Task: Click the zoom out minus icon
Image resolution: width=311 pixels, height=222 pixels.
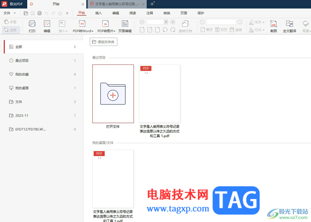Action: click(142, 22)
